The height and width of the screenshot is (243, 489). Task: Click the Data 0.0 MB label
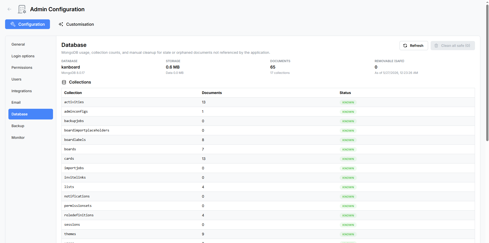pos(175,73)
